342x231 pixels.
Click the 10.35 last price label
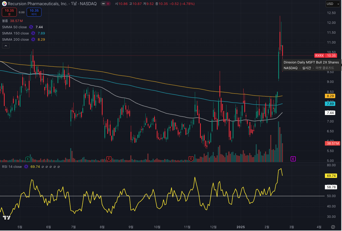(x=331, y=55)
